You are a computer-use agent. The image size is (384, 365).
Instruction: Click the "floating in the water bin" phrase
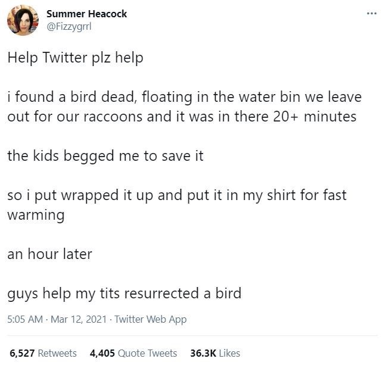tap(221, 97)
